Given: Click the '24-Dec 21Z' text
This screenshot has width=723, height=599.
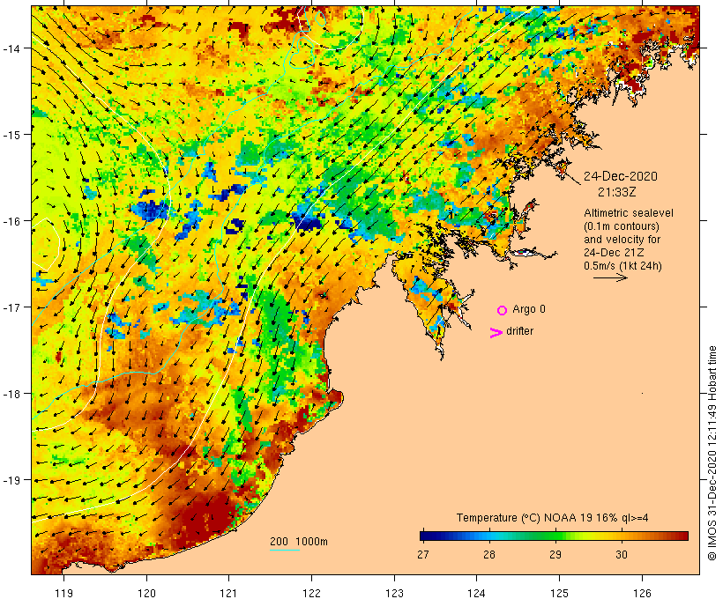Looking at the screenshot, I should click(614, 253).
